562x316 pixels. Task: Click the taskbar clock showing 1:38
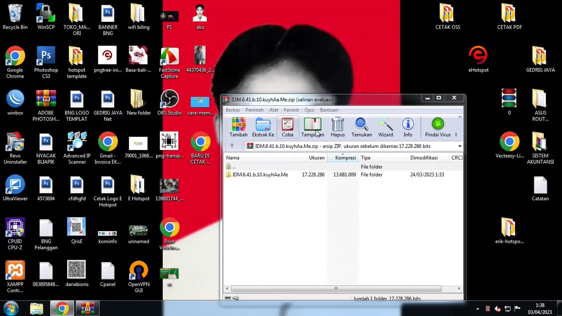pos(540,309)
